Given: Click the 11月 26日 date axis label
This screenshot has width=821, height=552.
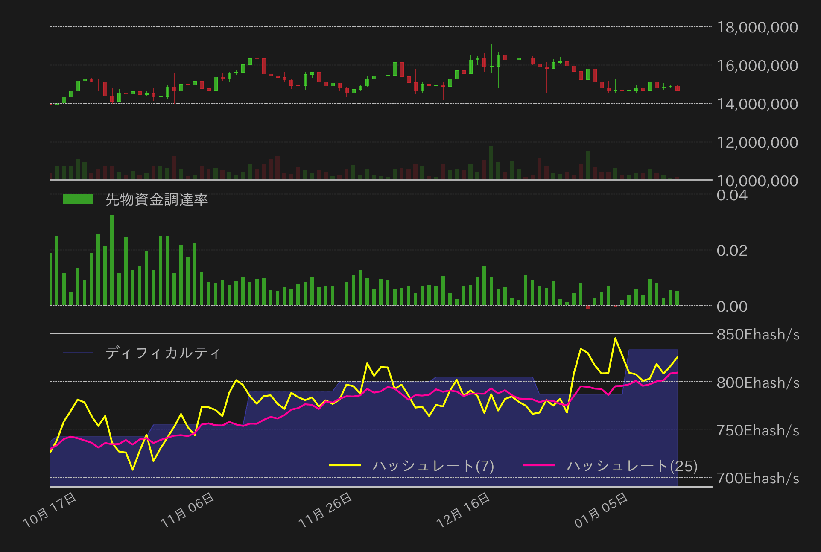Looking at the screenshot, I should tap(325, 510).
